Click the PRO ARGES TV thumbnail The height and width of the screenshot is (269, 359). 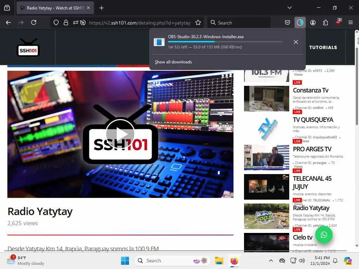click(266, 157)
